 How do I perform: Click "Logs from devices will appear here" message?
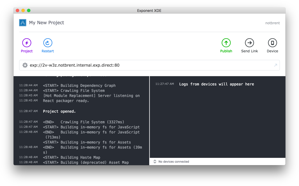coord(217,84)
